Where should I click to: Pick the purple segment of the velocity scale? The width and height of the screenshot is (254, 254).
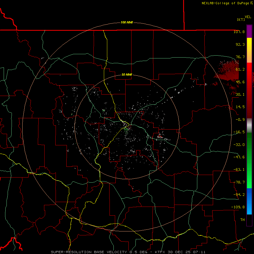tap(249, 31)
